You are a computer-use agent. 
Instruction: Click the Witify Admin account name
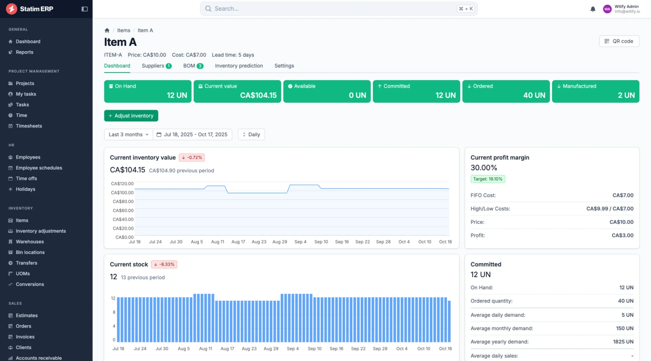click(627, 6)
